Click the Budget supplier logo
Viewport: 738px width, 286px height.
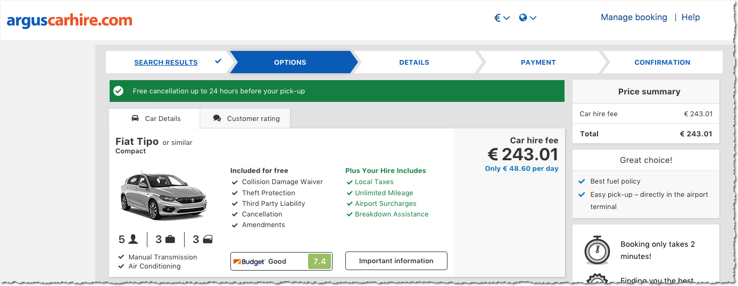(249, 261)
